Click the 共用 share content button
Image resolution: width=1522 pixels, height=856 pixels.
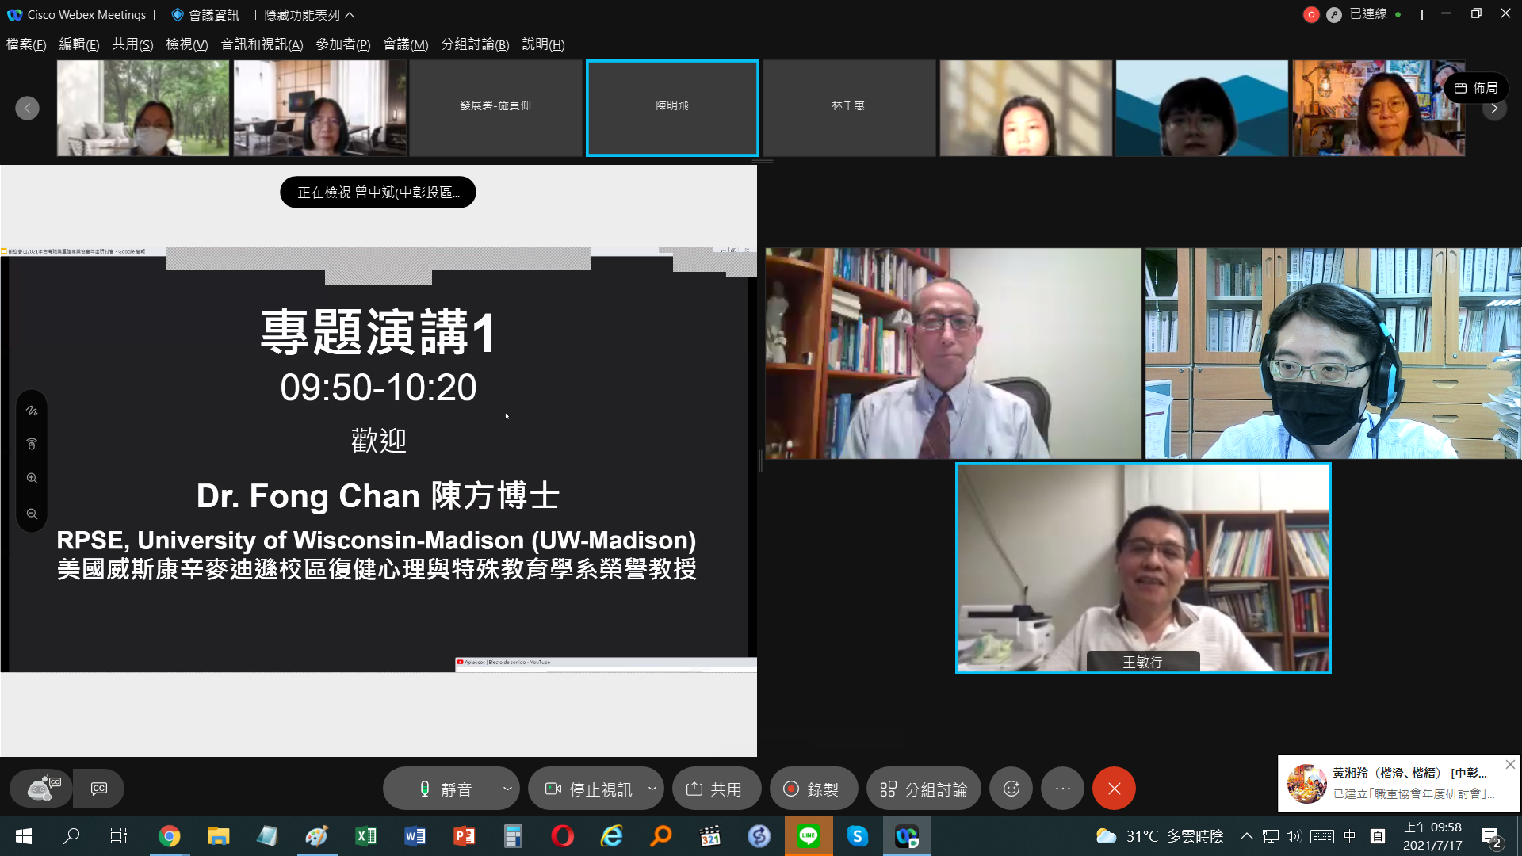[717, 789]
